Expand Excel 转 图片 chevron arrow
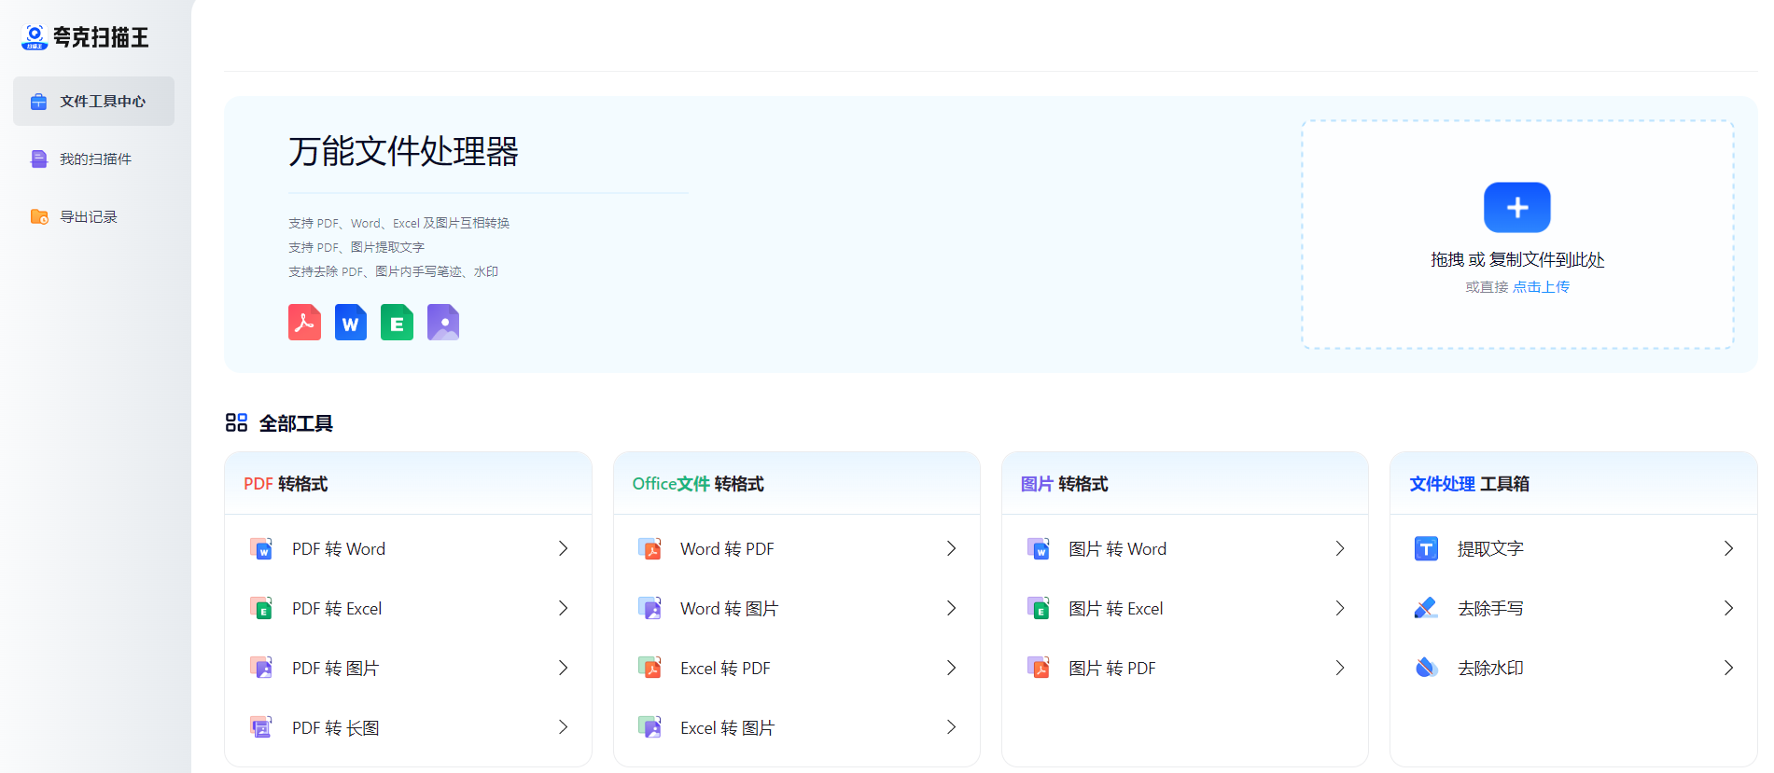Viewport: 1774px width, 773px height. pos(951,727)
